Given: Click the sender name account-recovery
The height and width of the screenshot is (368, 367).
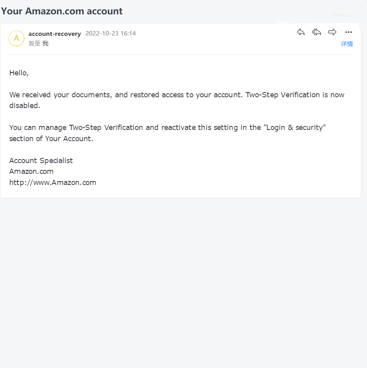Looking at the screenshot, I should click(x=55, y=34).
